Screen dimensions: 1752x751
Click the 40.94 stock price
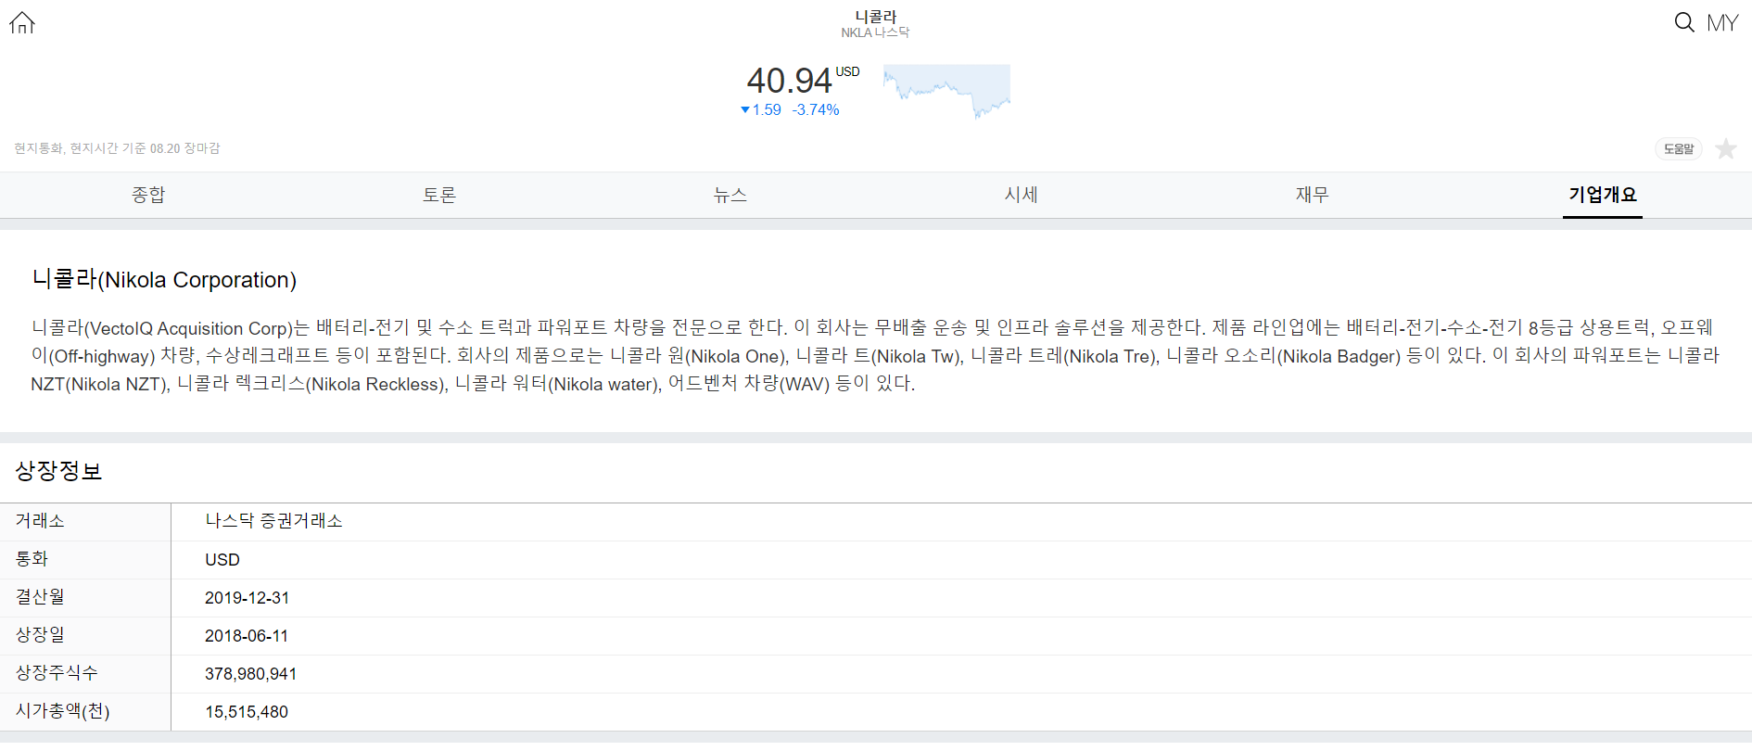pyautogui.click(x=789, y=81)
